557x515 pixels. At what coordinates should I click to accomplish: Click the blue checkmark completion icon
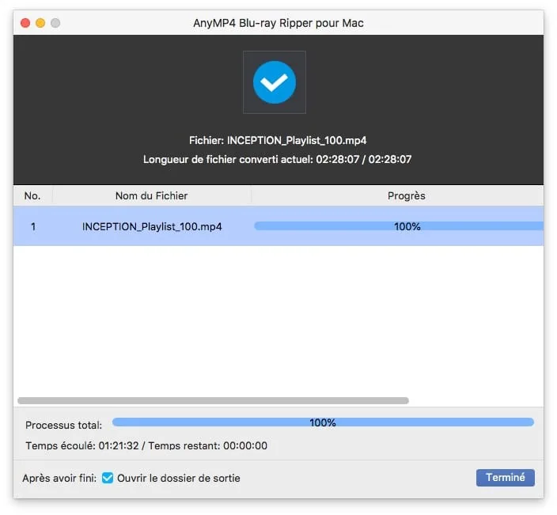(x=275, y=82)
